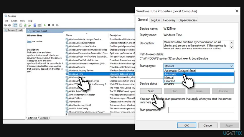Select the Windows Search service row
This screenshot has width=244, height=137.
[x=100, y=67]
